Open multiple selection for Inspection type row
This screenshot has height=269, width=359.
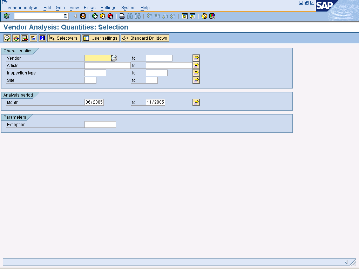pos(196,73)
